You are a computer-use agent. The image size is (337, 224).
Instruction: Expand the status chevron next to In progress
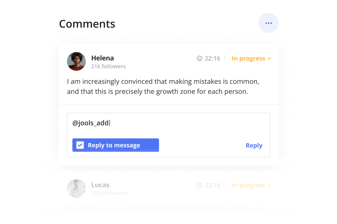point(269,58)
